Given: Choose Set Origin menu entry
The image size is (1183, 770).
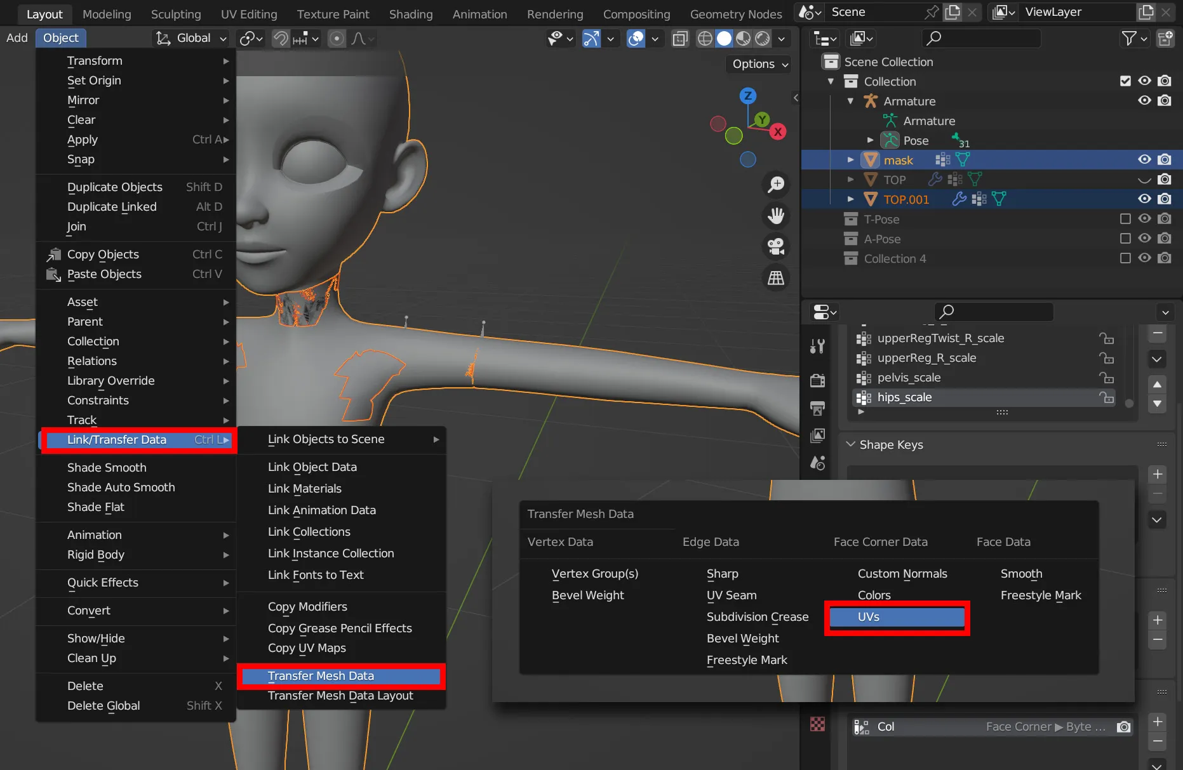Looking at the screenshot, I should (x=136, y=81).
